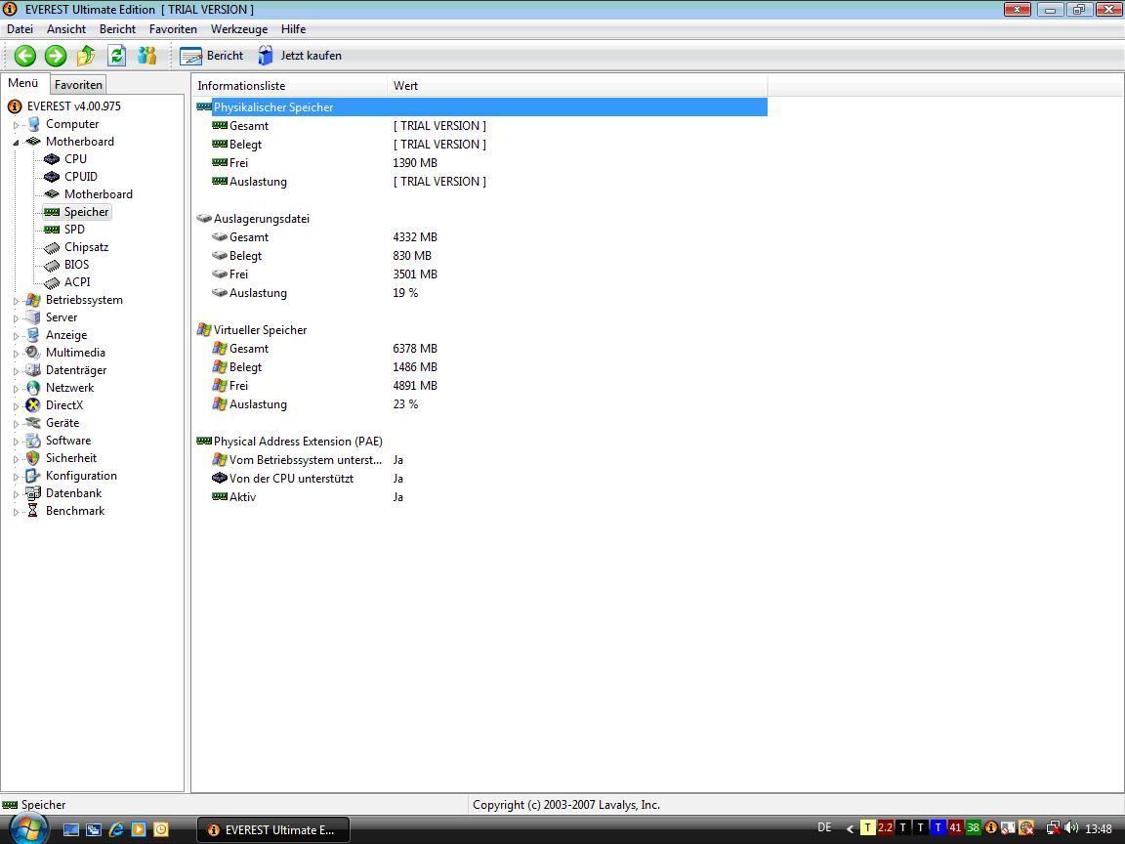Expand the Datenträger tree node
This screenshot has width=1125, height=844.
16,371
